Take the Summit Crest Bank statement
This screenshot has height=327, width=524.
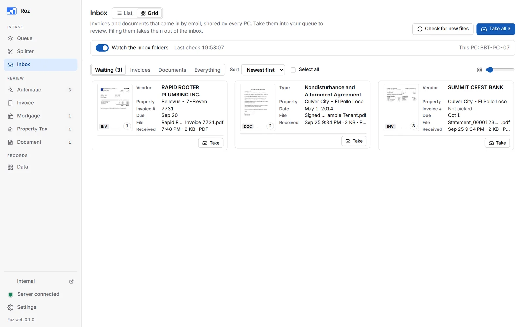tap(497, 143)
